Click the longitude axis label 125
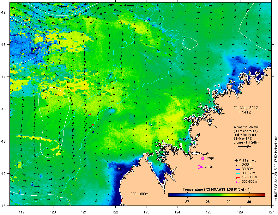Screen dimensions: 278x215 [x=209, y=212]
